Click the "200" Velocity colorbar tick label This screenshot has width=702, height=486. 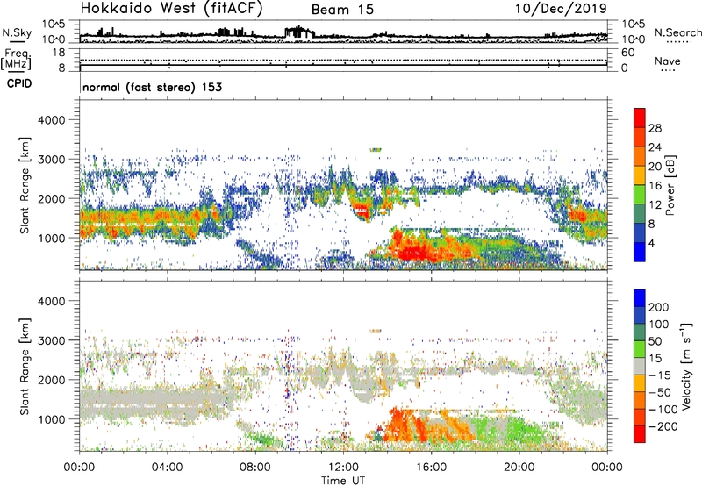659,307
